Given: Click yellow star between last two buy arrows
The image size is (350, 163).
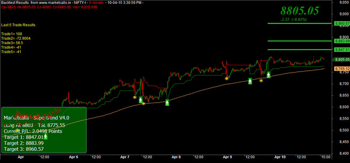Looking at the screenshot, I should coord(261,81).
